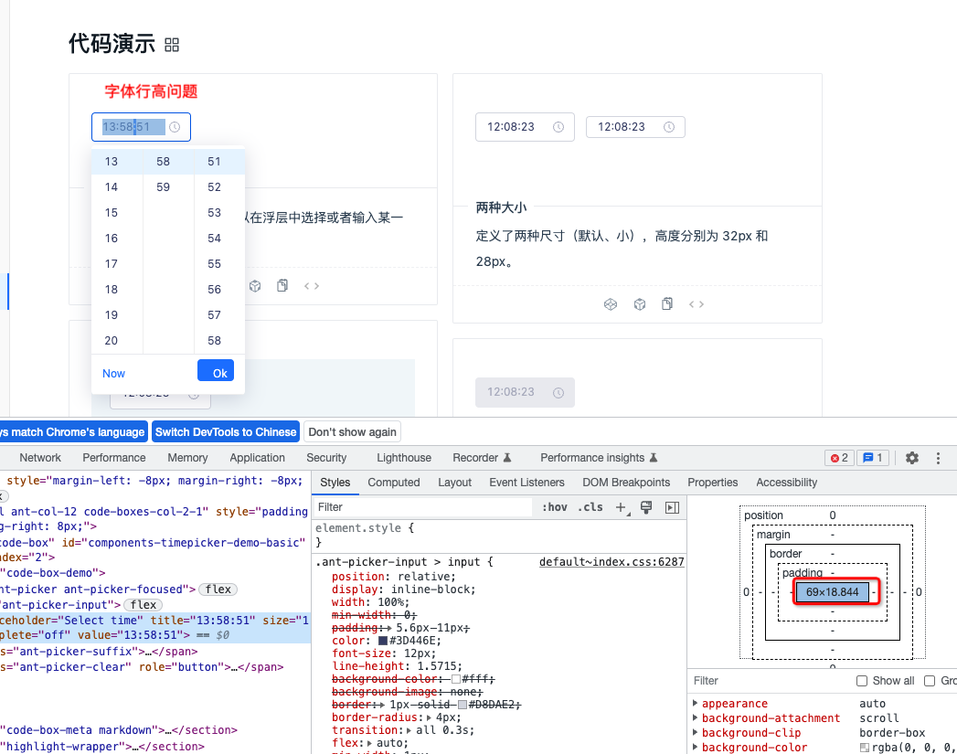Click Switch DevTools to Chinese button
Viewport: 957px width, 754px height.
tap(226, 432)
